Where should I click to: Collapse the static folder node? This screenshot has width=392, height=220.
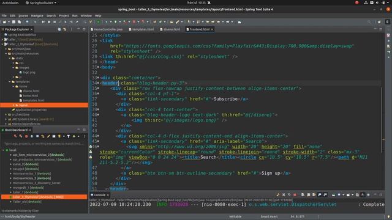tap(10, 59)
